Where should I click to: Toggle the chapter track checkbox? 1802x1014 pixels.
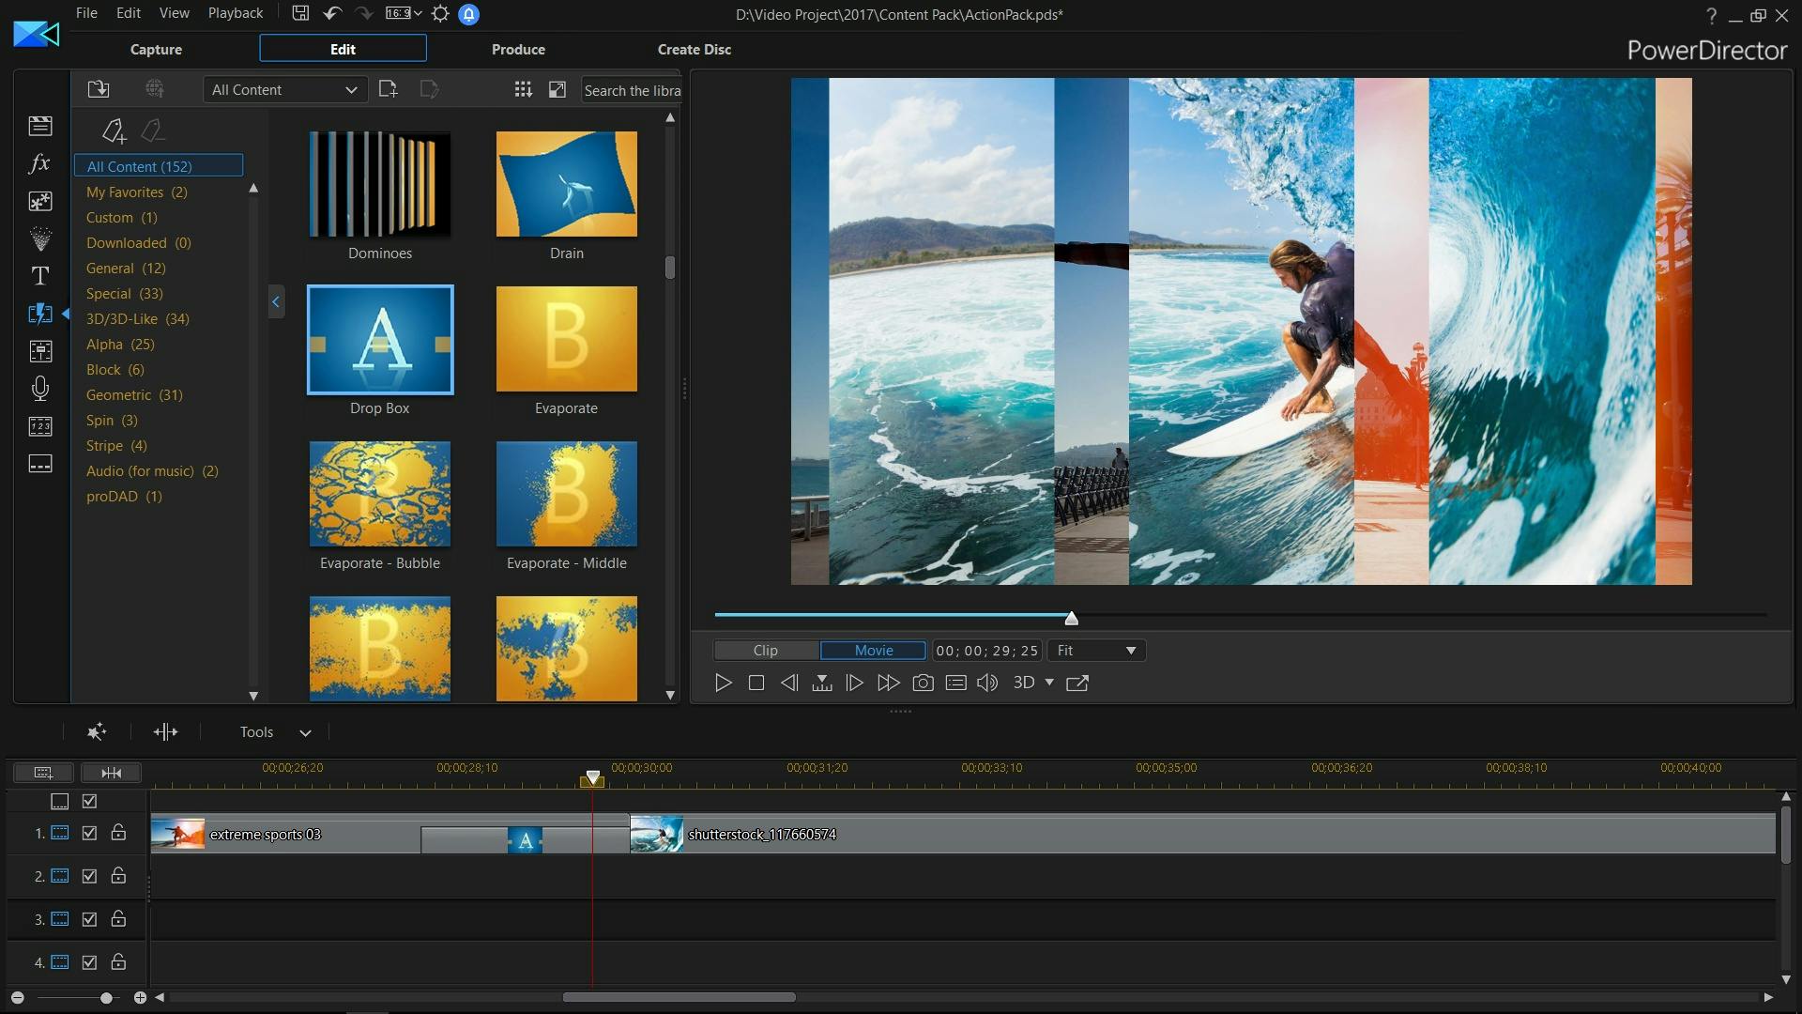coord(90,802)
